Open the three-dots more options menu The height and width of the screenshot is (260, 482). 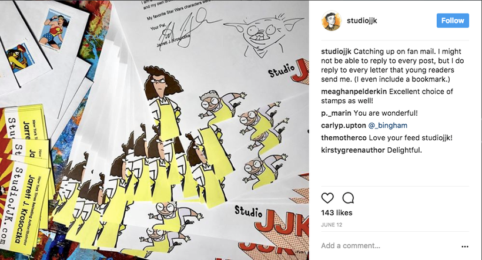(465, 246)
